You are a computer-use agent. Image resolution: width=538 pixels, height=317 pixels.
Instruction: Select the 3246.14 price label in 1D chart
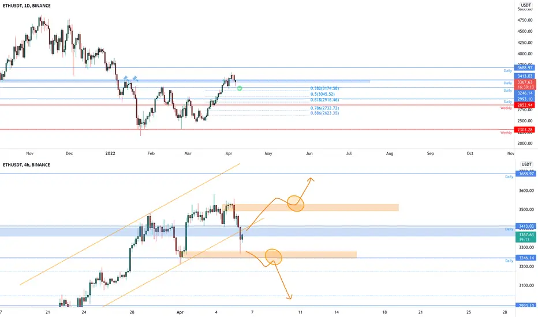pyautogui.click(x=525, y=93)
